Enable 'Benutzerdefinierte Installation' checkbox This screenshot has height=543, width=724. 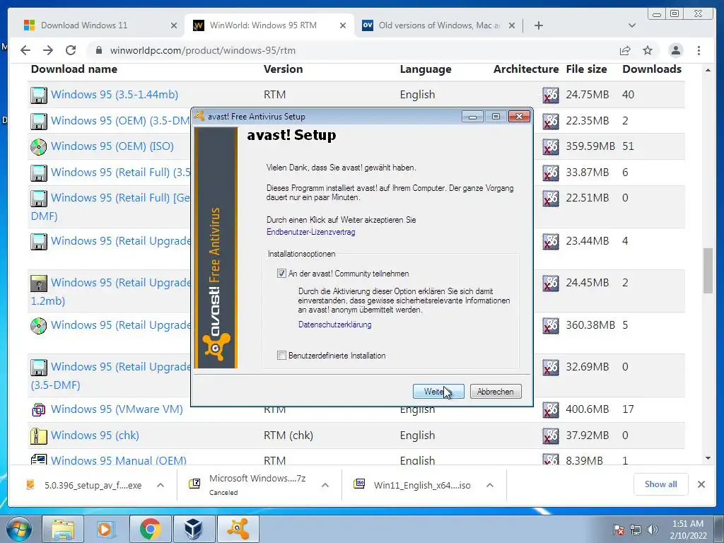(x=281, y=355)
